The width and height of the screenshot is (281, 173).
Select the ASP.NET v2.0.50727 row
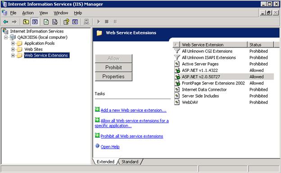223,77
